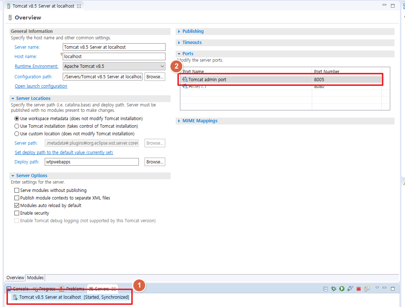Viewport: 405px width, 307px height.
Task: Collapse the Server Locations section
Action: [x=13, y=98]
